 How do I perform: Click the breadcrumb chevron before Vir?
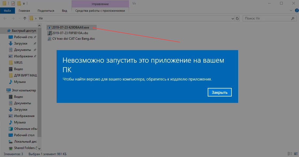(36, 18)
